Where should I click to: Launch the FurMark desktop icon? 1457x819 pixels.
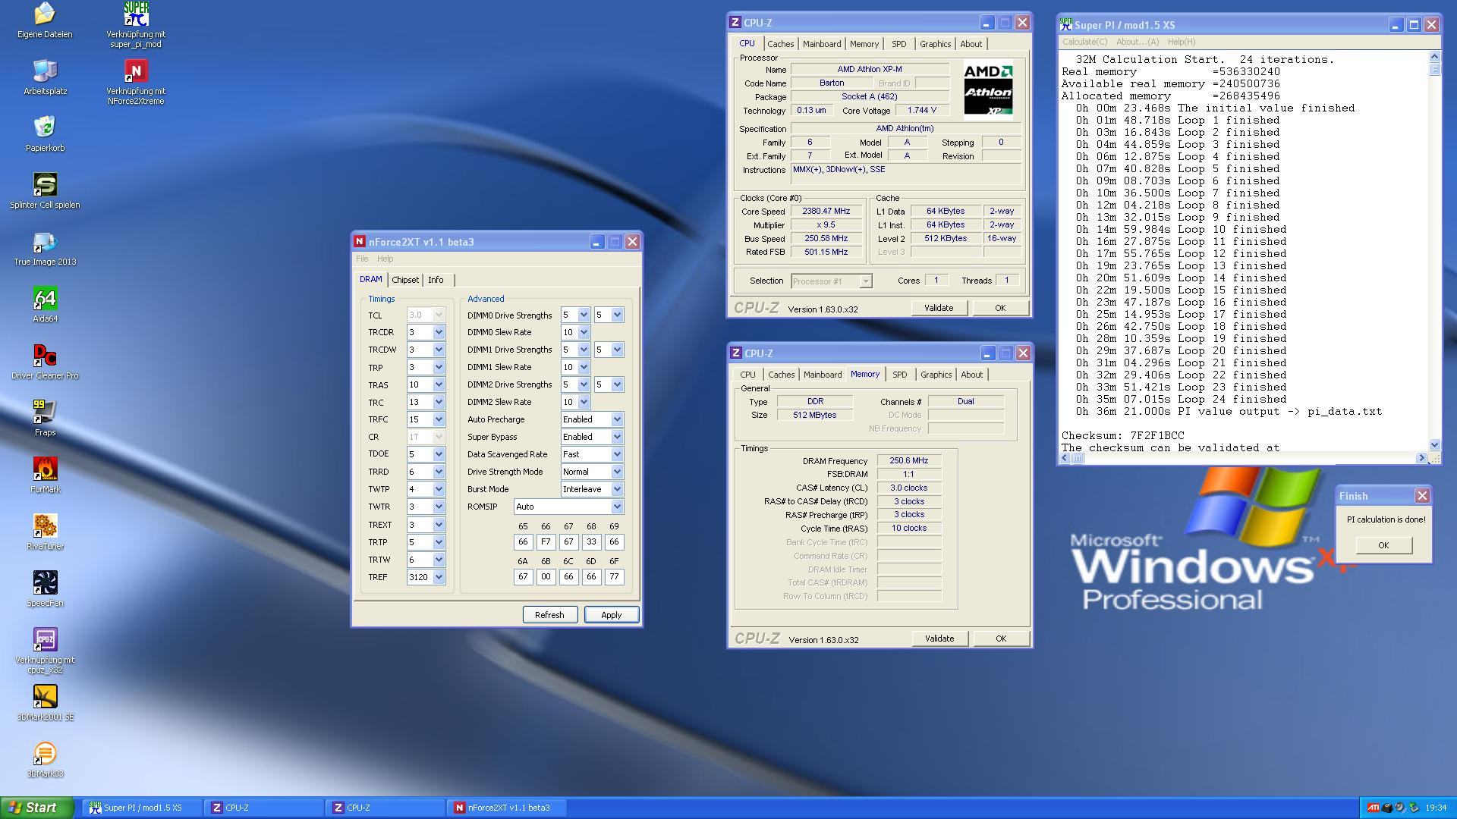coord(45,475)
